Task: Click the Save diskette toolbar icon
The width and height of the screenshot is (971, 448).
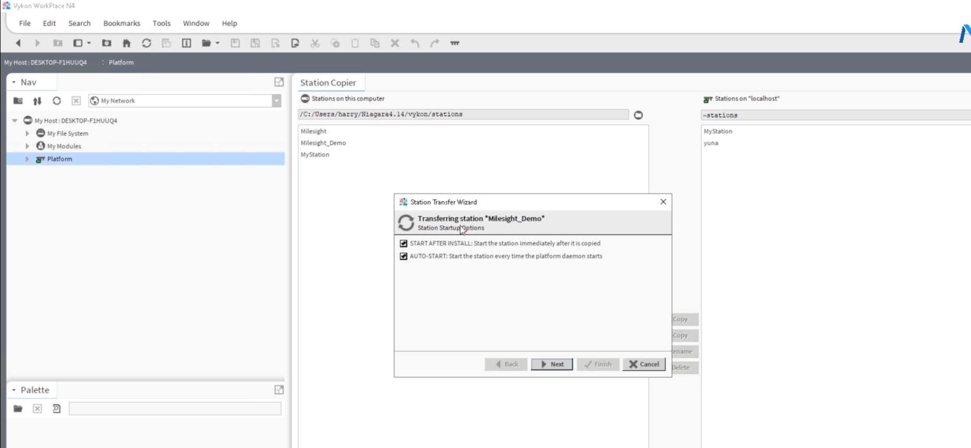Action: tap(235, 43)
